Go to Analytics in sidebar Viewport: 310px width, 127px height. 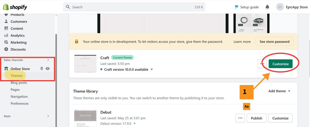pos(18,35)
